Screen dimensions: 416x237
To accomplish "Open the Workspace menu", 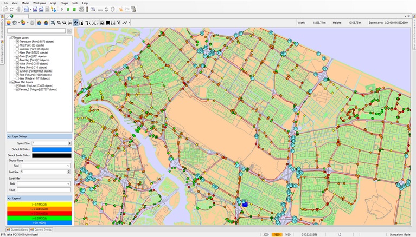I will (x=39, y=3).
